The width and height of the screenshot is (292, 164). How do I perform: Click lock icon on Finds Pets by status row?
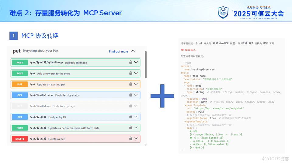(x=131, y=95)
